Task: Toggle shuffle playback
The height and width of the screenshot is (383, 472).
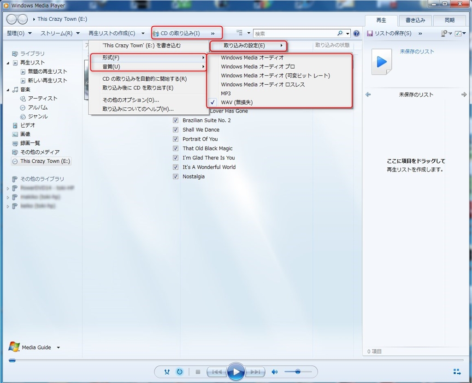Action: 167,372
